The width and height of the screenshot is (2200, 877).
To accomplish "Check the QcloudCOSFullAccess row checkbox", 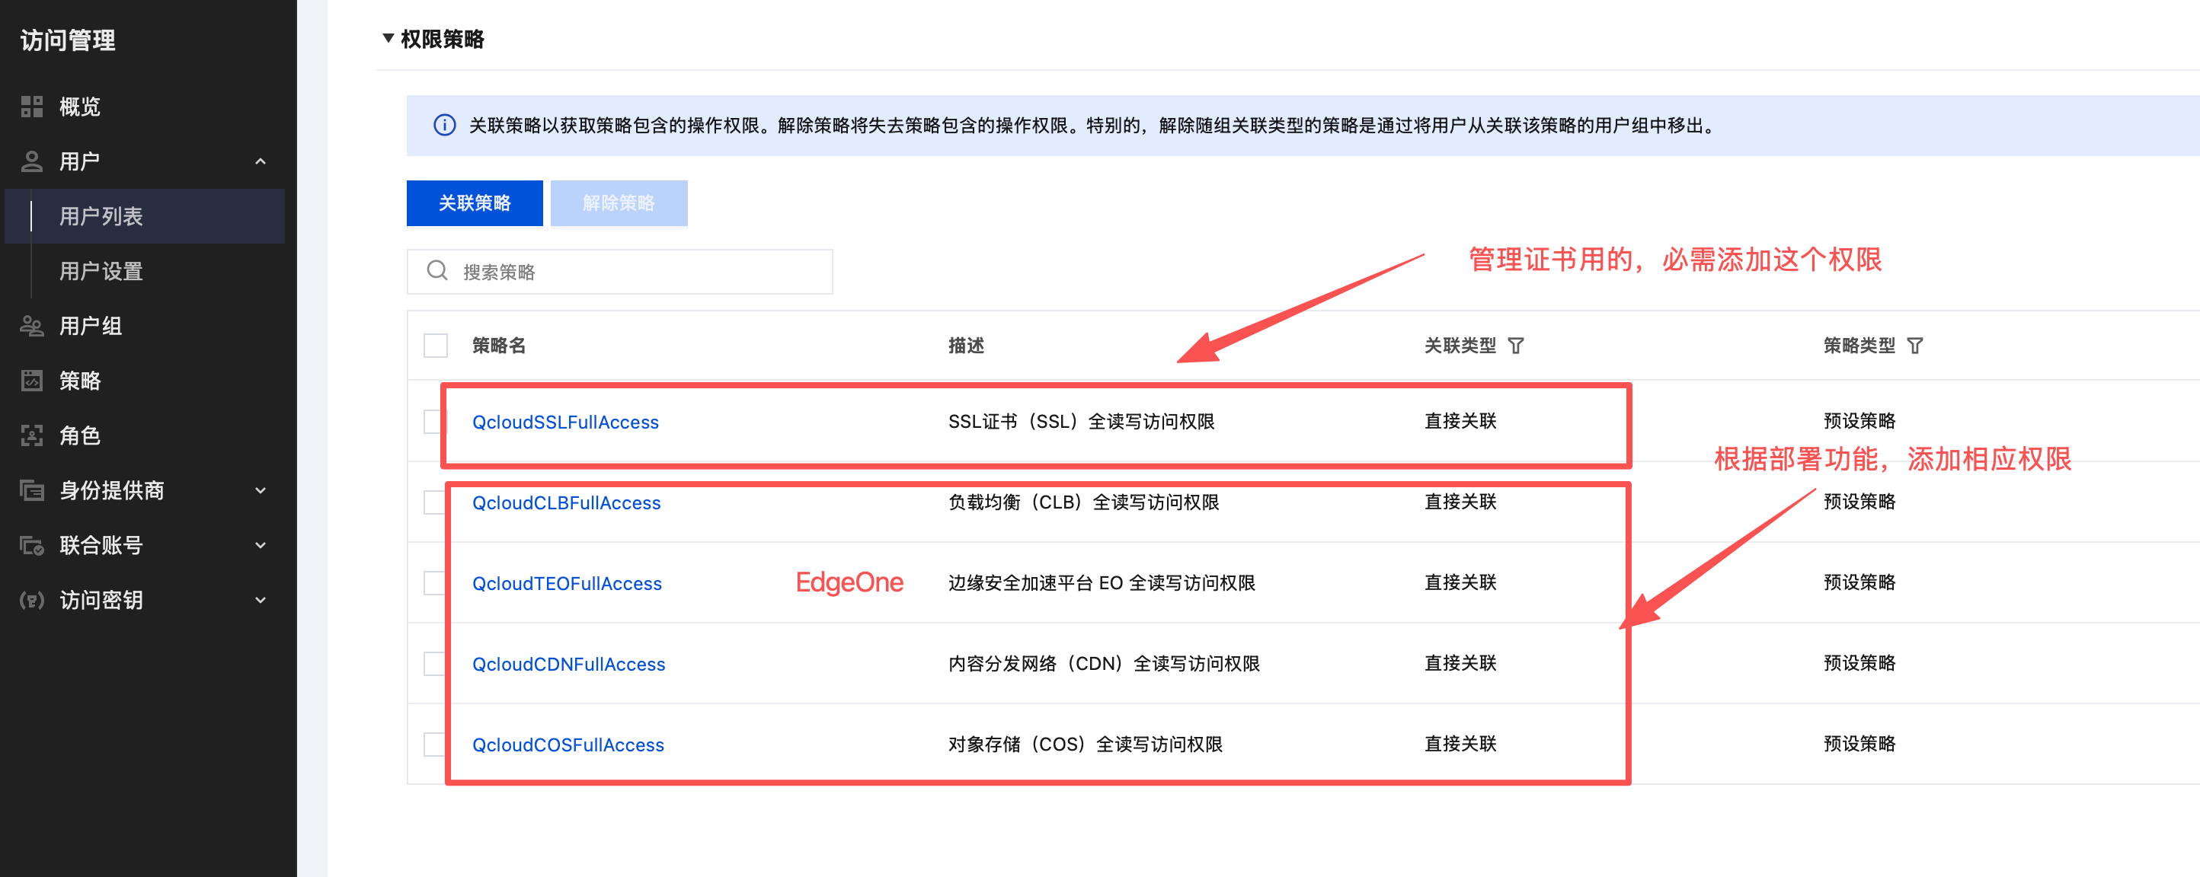I will [435, 744].
